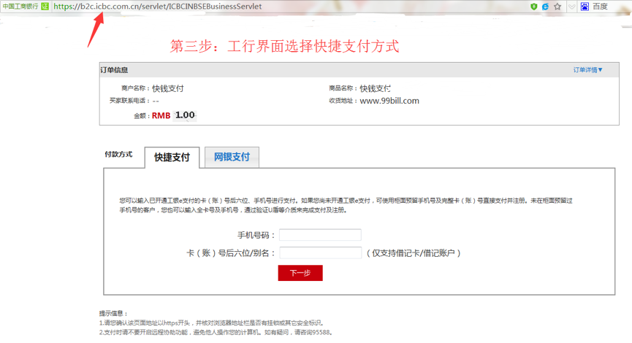632x343 pixels.
Task: Expand the 订单详情 order details
Action: tap(588, 70)
